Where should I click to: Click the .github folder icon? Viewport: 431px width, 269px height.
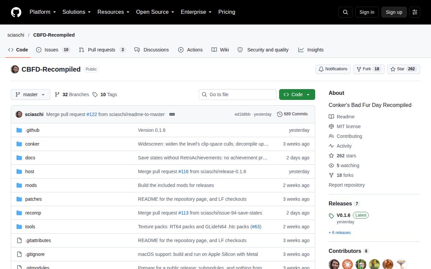19,130
